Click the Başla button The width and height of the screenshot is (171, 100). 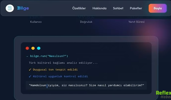click(x=158, y=8)
